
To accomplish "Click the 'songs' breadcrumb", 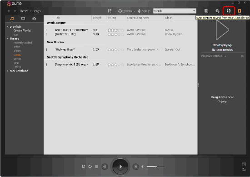I will tap(37, 11).
